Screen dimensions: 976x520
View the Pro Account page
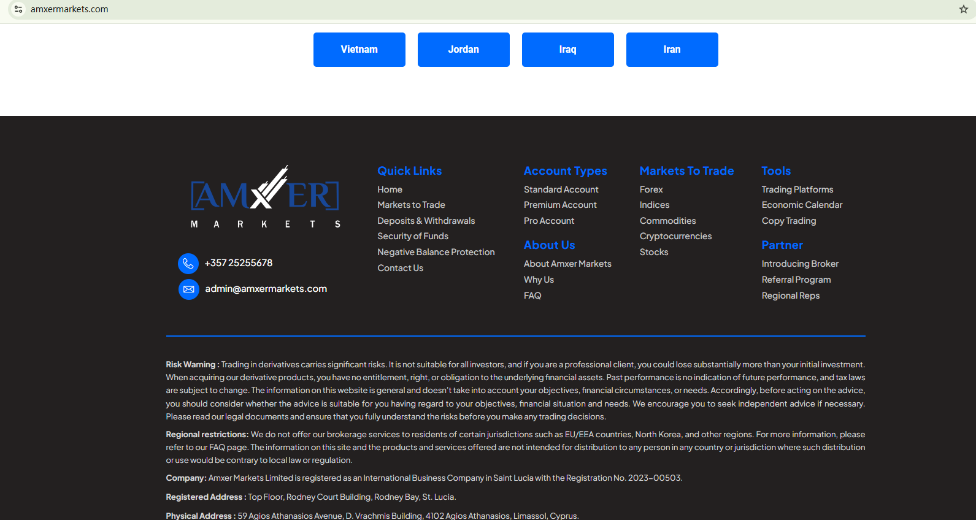point(549,221)
